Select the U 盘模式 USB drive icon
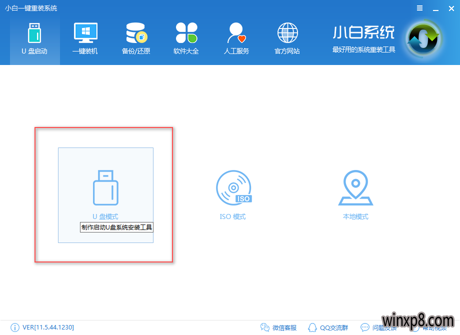The image size is (460, 335). [105, 187]
